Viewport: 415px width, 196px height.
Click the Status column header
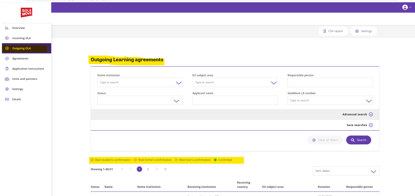[95, 187]
